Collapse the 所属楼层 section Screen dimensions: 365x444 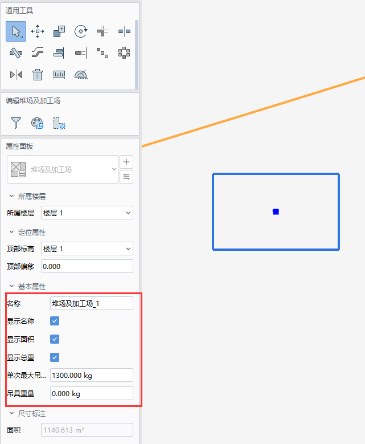(11, 196)
